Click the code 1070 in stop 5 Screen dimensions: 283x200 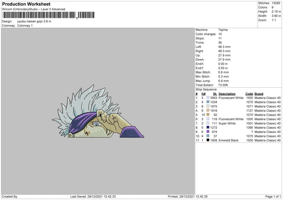(250, 115)
